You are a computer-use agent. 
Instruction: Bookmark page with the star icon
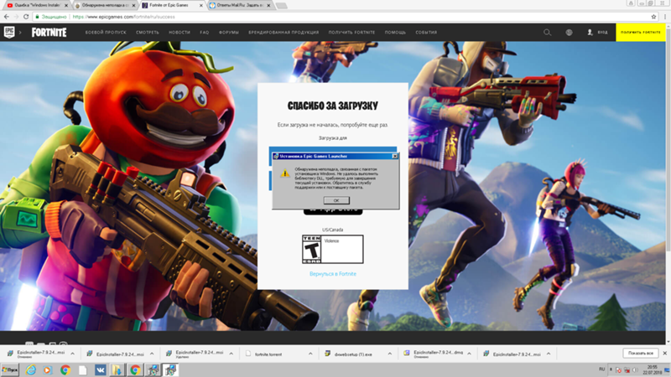653,17
